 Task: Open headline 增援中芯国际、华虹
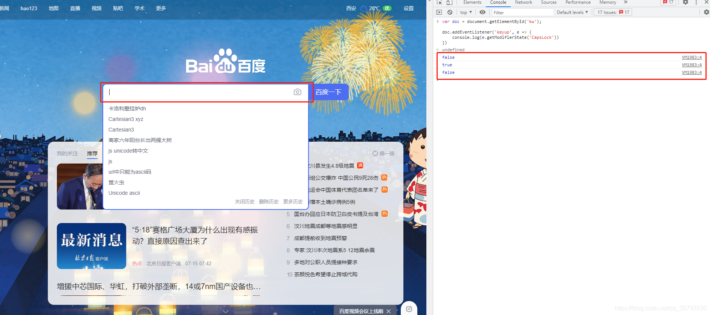159,286
